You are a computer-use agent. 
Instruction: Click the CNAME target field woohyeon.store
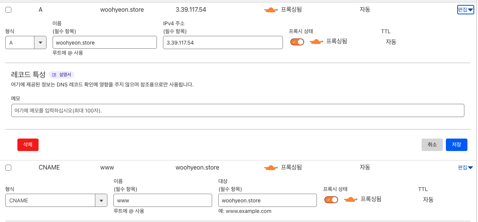[x=267, y=200]
